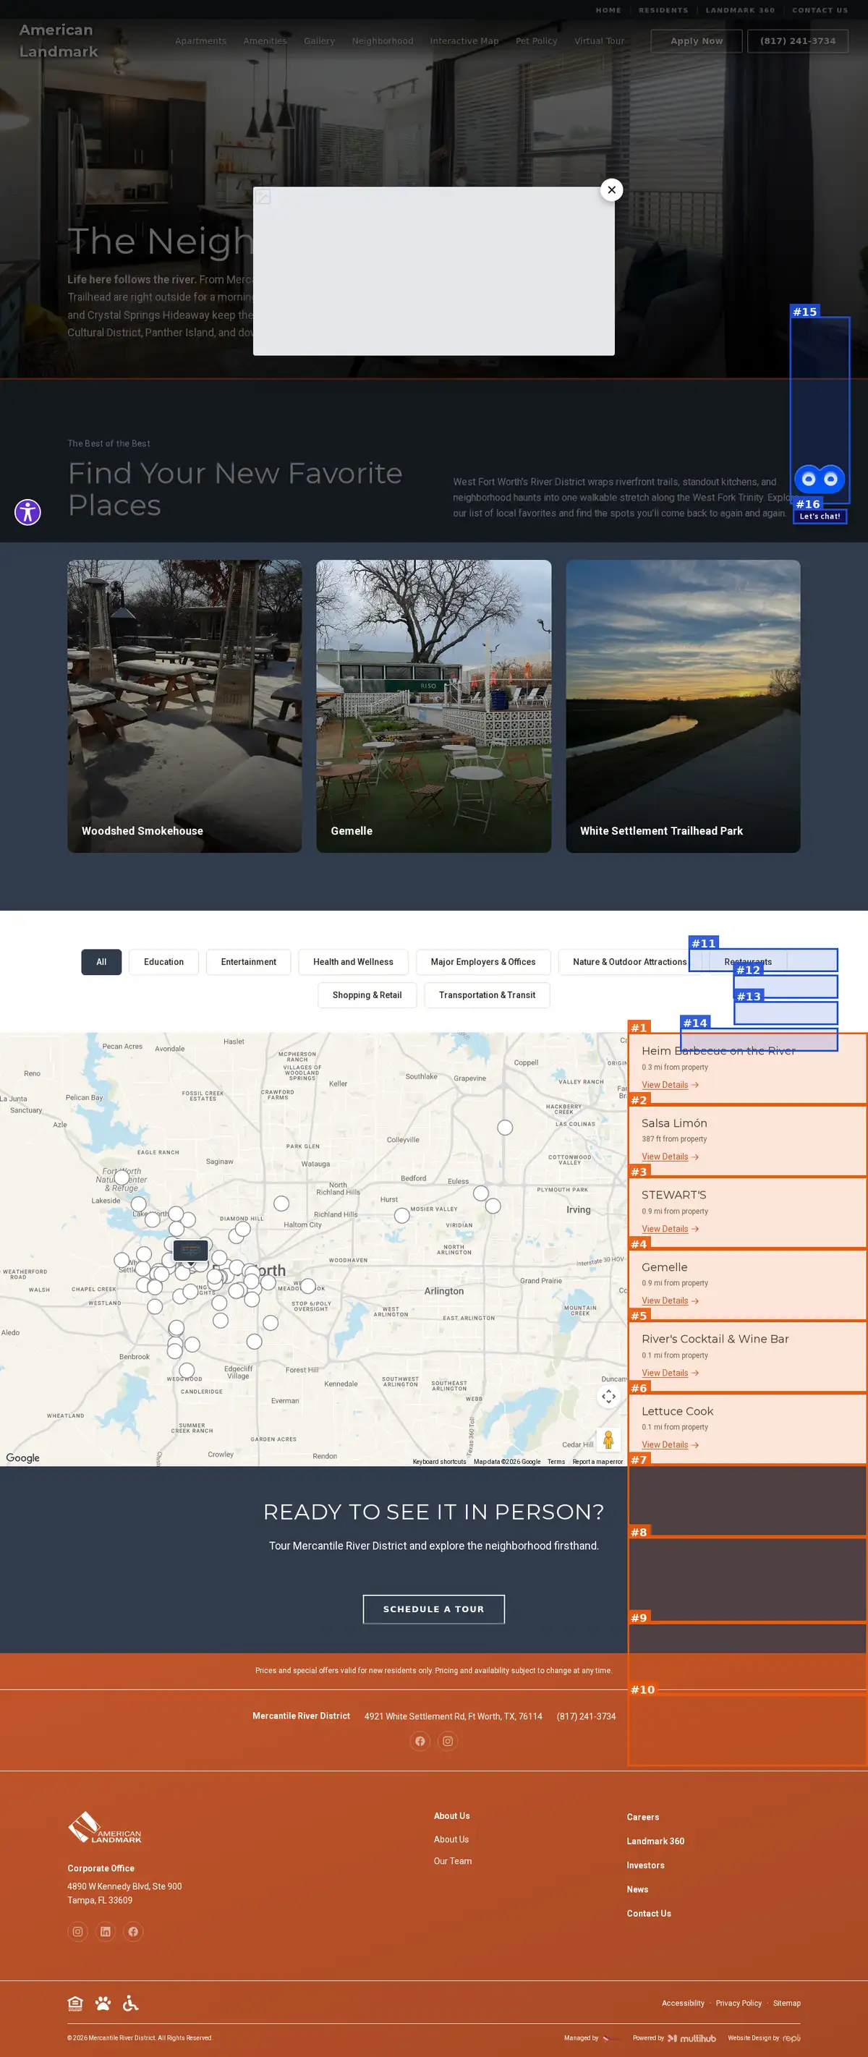
Task: Click the wheelchair accessible icon
Action: (x=131, y=2003)
